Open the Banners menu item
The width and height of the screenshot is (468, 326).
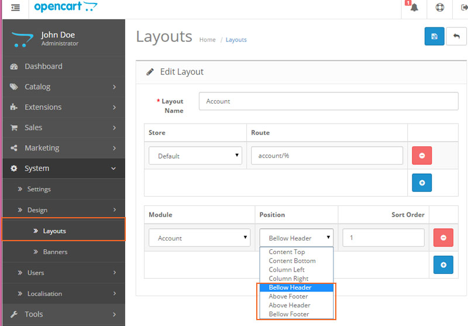(55, 252)
